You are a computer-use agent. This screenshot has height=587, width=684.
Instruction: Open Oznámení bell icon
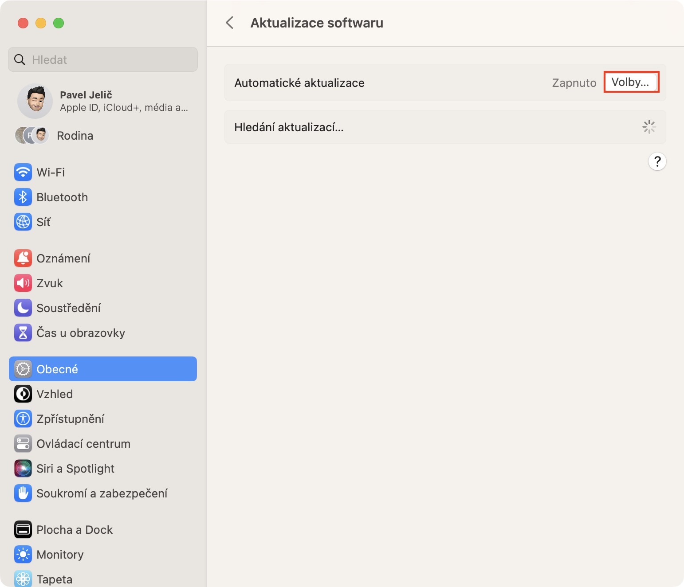23,258
